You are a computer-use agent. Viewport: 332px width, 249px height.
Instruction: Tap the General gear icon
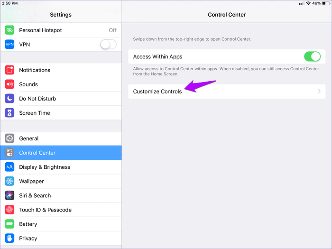pos(9,138)
